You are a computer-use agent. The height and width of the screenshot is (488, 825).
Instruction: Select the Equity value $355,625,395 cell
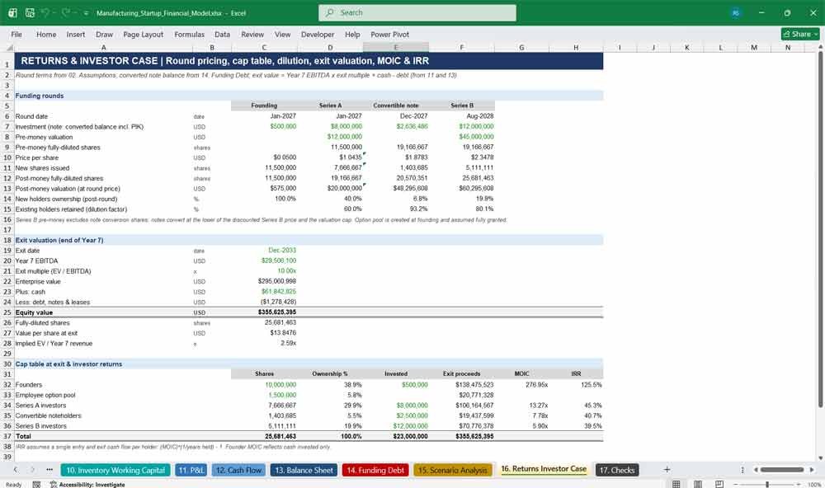[264, 312]
